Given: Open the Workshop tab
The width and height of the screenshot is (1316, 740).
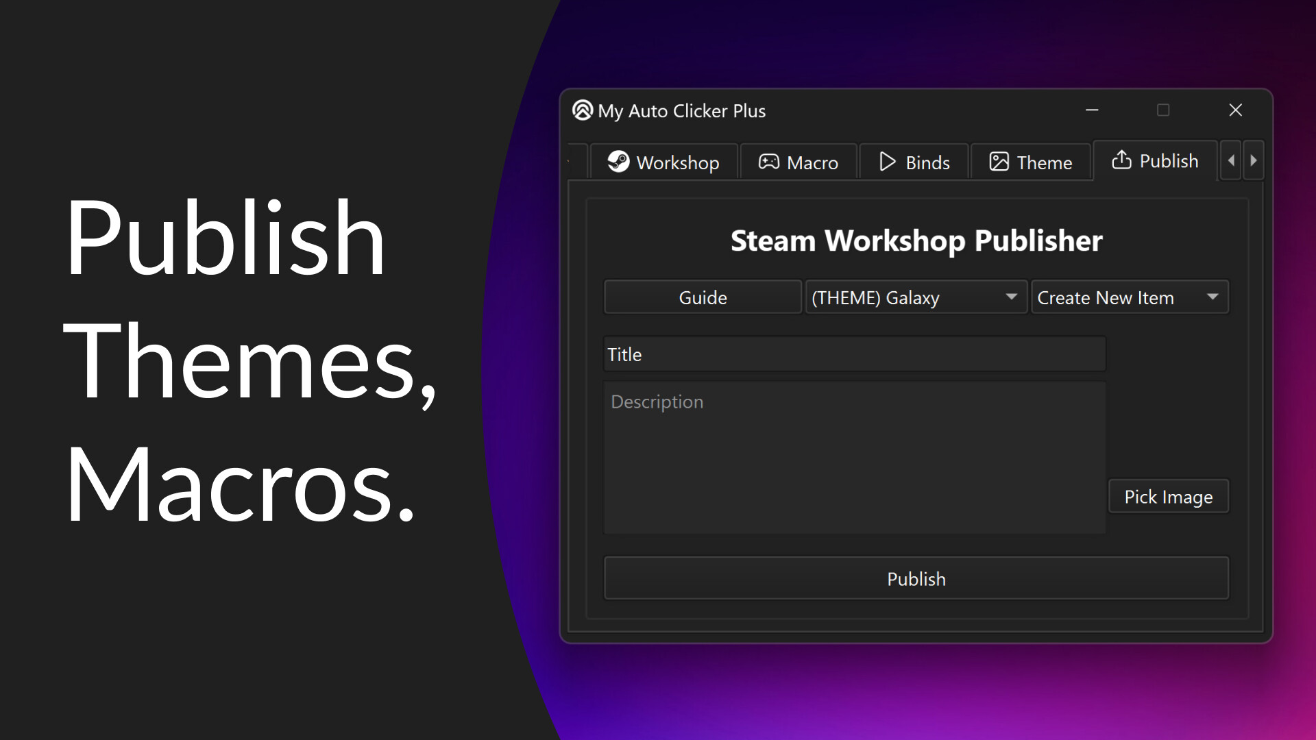Looking at the screenshot, I should [x=663, y=162].
